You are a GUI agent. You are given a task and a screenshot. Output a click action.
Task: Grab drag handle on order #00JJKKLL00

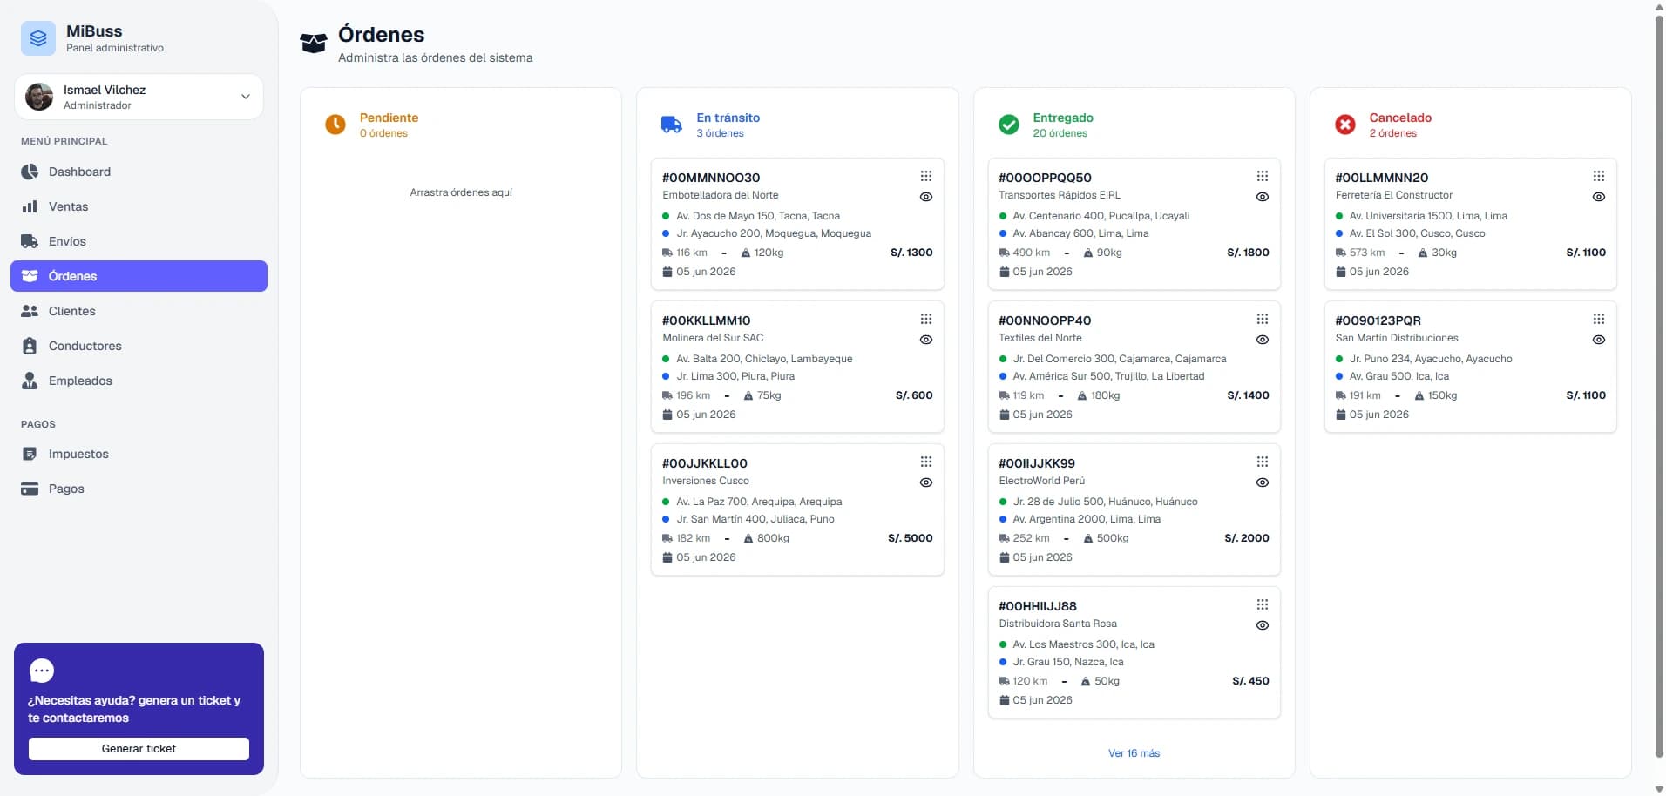926,462
